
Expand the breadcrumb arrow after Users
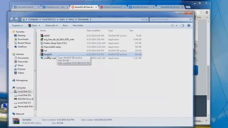[x=67, y=19]
